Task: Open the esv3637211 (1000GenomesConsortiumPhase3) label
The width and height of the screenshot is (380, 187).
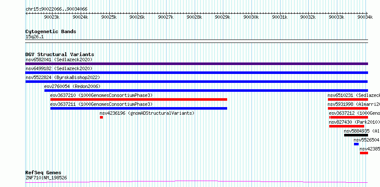Action: point(102,104)
